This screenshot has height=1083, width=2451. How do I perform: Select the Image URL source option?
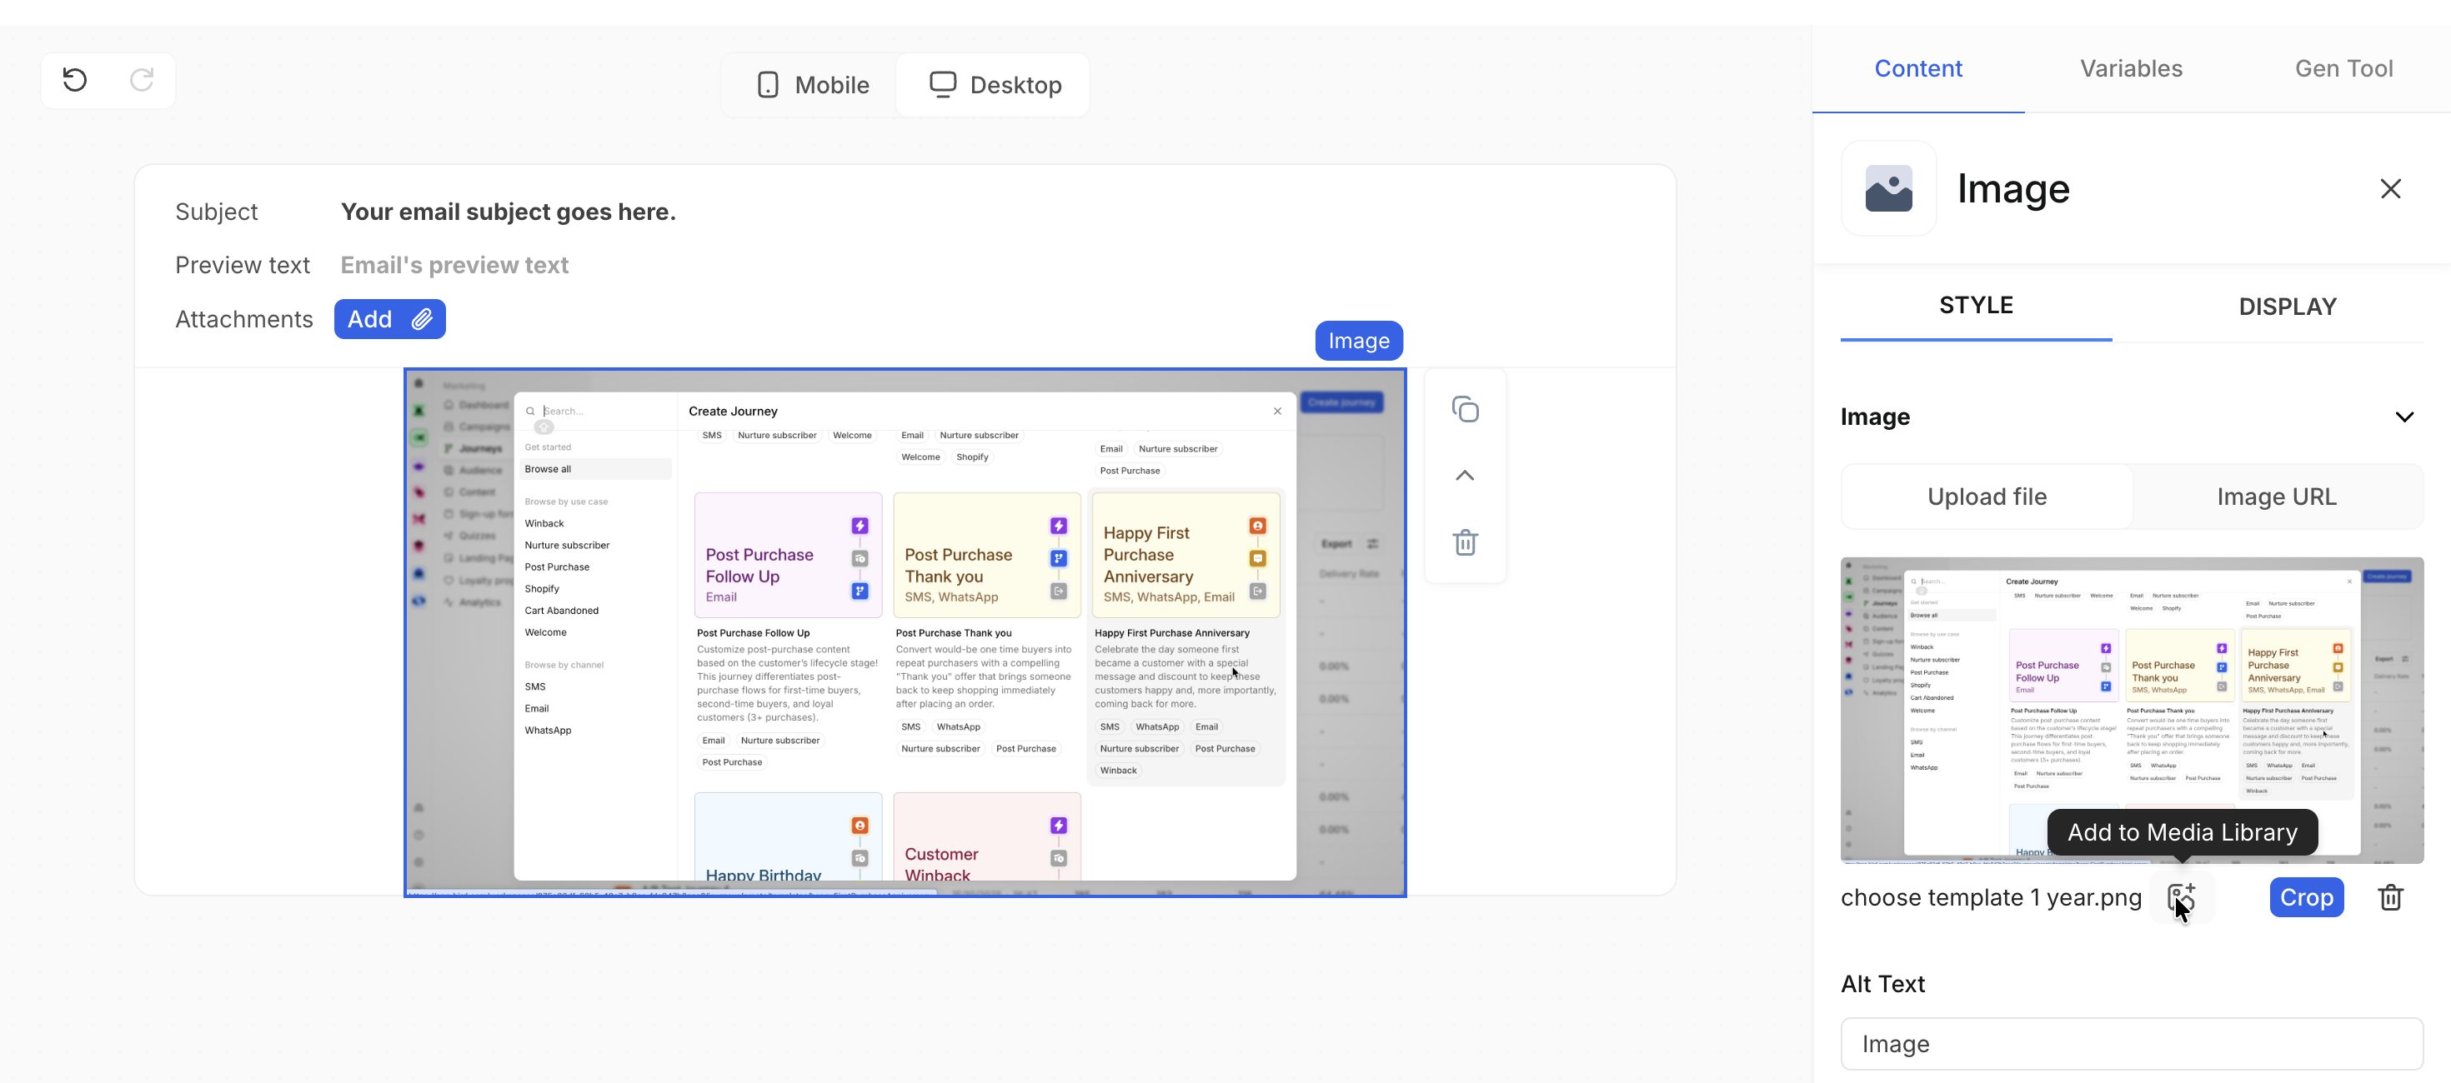click(x=2276, y=497)
